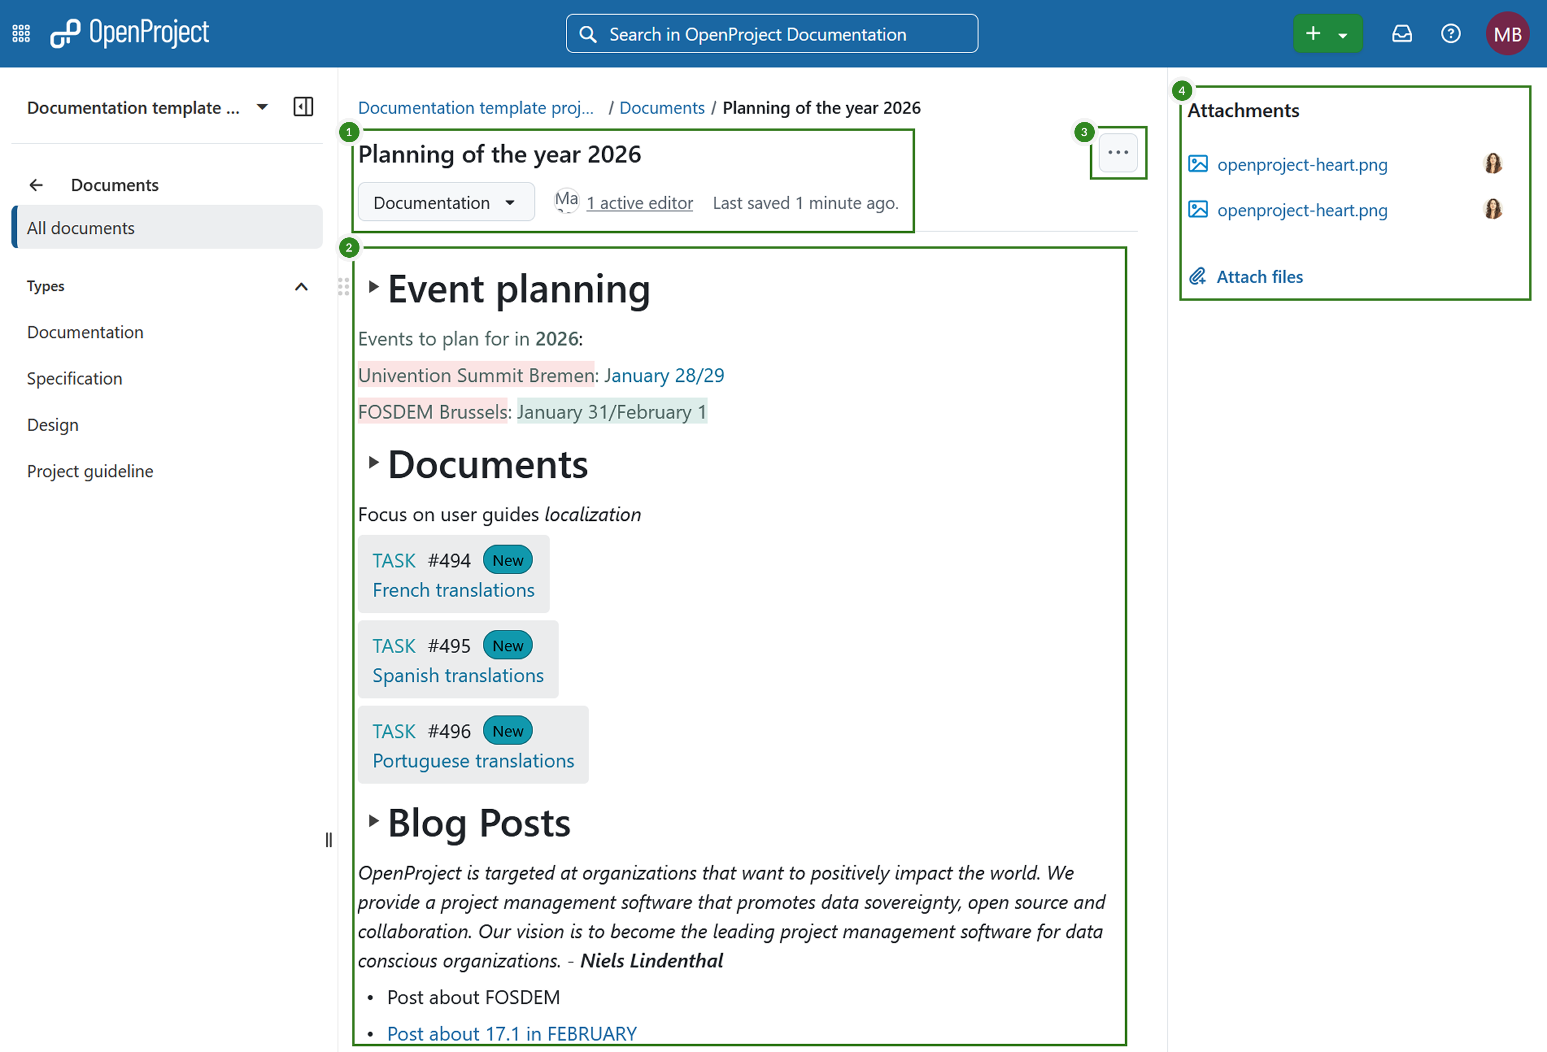The height and width of the screenshot is (1052, 1547).
Task: Click the MB avatar icon
Action: coord(1507,33)
